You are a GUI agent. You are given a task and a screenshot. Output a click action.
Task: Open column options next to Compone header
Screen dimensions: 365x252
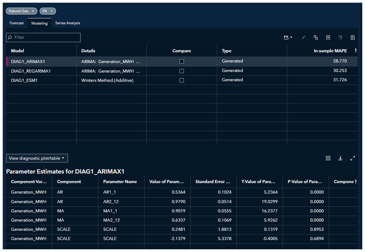tap(356, 182)
